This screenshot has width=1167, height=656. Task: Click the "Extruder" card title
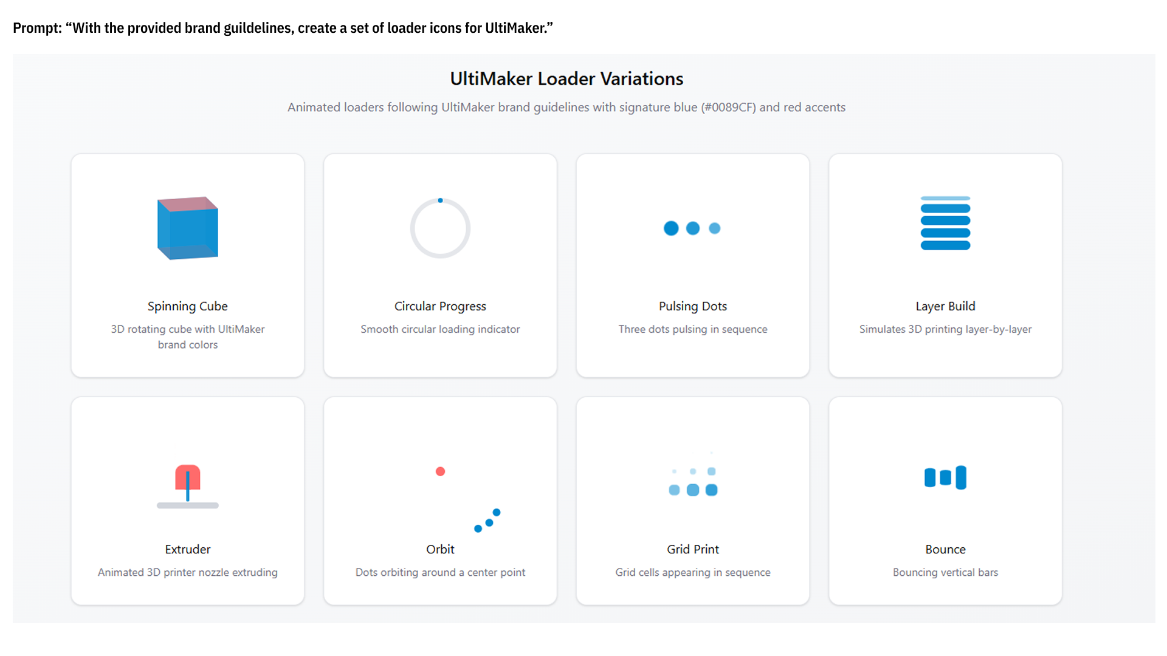[x=188, y=549]
